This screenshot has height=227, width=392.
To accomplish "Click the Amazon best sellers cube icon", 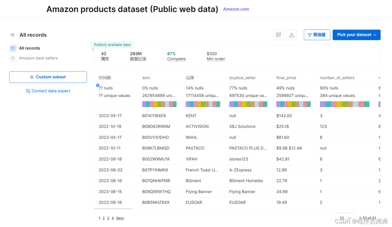I will point(13,58).
